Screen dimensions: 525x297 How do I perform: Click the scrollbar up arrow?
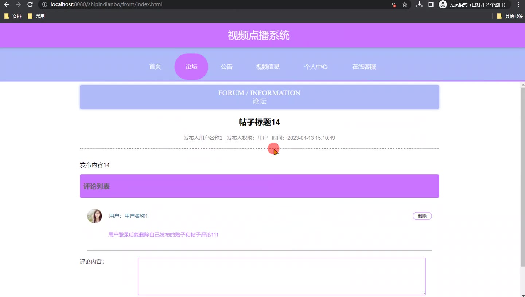click(x=523, y=84)
